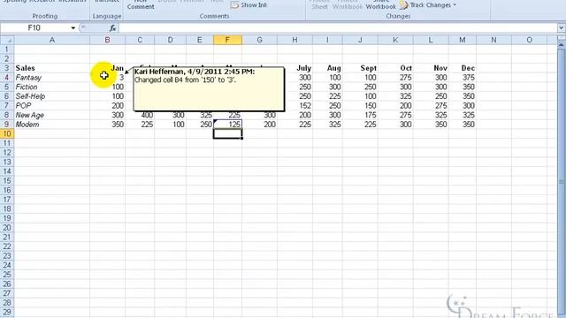The height and width of the screenshot is (318, 566).
Task: Click the Name Box showing F10
Action: [x=34, y=27]
